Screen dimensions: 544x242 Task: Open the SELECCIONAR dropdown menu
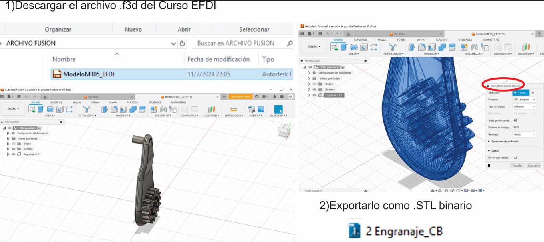coord(279,116)
